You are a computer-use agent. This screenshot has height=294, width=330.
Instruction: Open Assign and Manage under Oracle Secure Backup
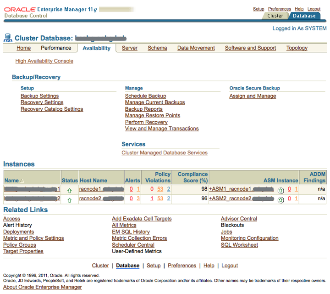tap(253, 96)
